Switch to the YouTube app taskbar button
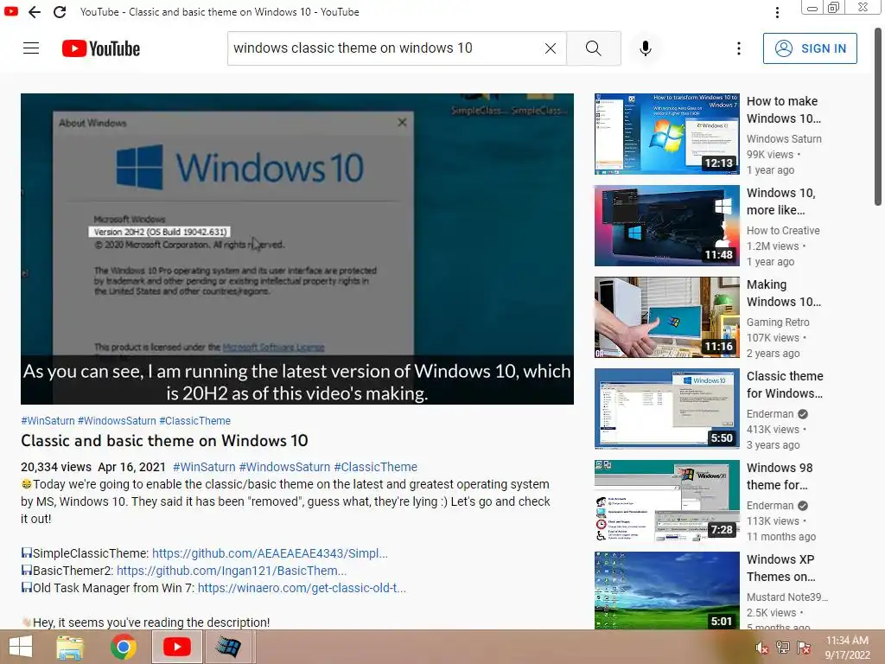The image size is (885, 664). click(x=176, y=647)
